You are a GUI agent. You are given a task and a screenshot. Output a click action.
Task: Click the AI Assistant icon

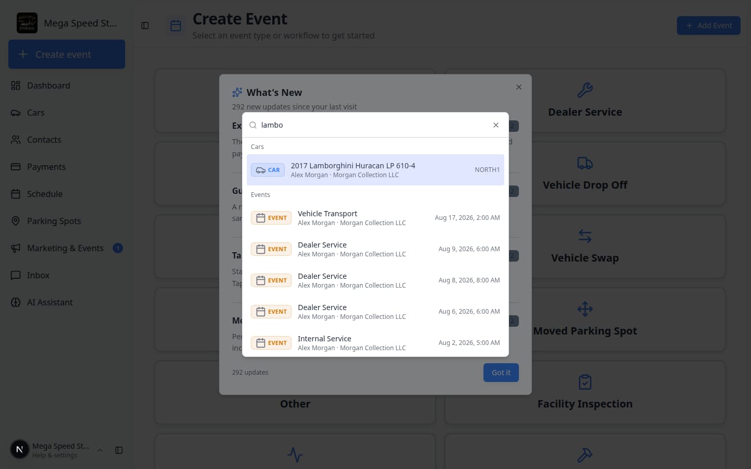pos(16,302)
